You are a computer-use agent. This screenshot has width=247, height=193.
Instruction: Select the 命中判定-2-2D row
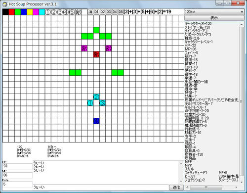coord(197,111)
